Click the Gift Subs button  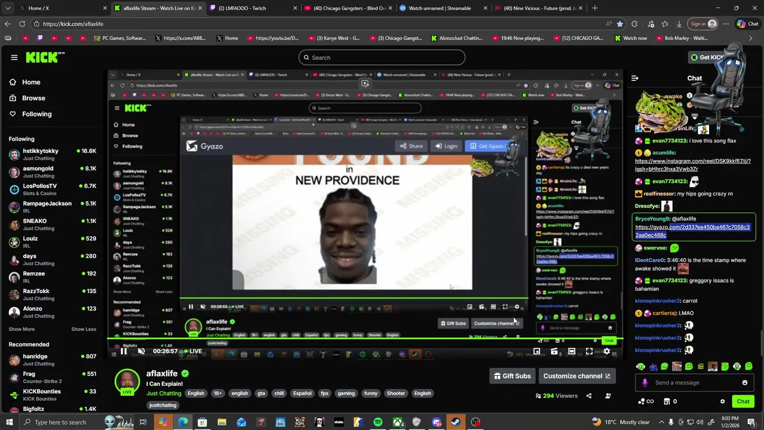pos(512,376)
